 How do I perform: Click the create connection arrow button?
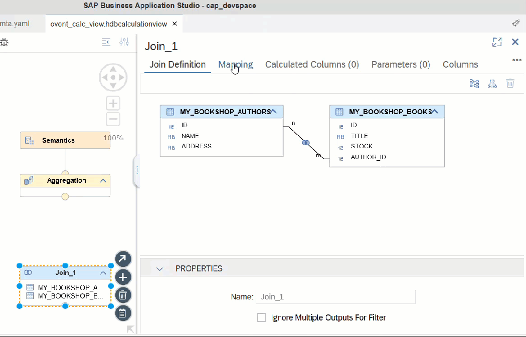[123, 259]
